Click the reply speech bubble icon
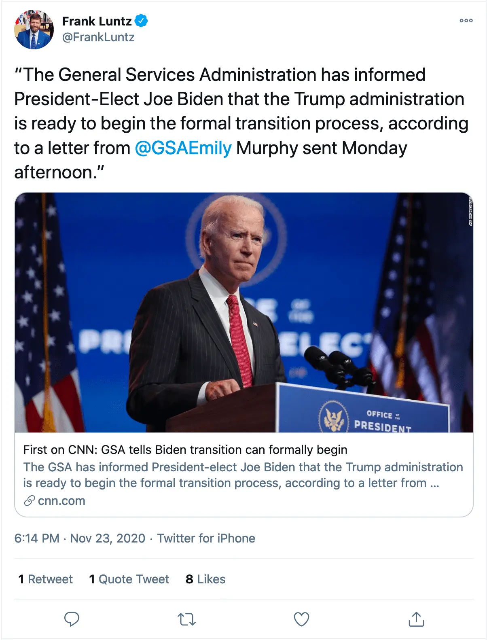 click(x=72, y=619)
